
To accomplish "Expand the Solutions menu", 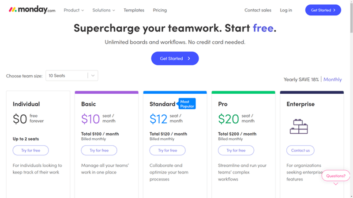I will point(104,10).
